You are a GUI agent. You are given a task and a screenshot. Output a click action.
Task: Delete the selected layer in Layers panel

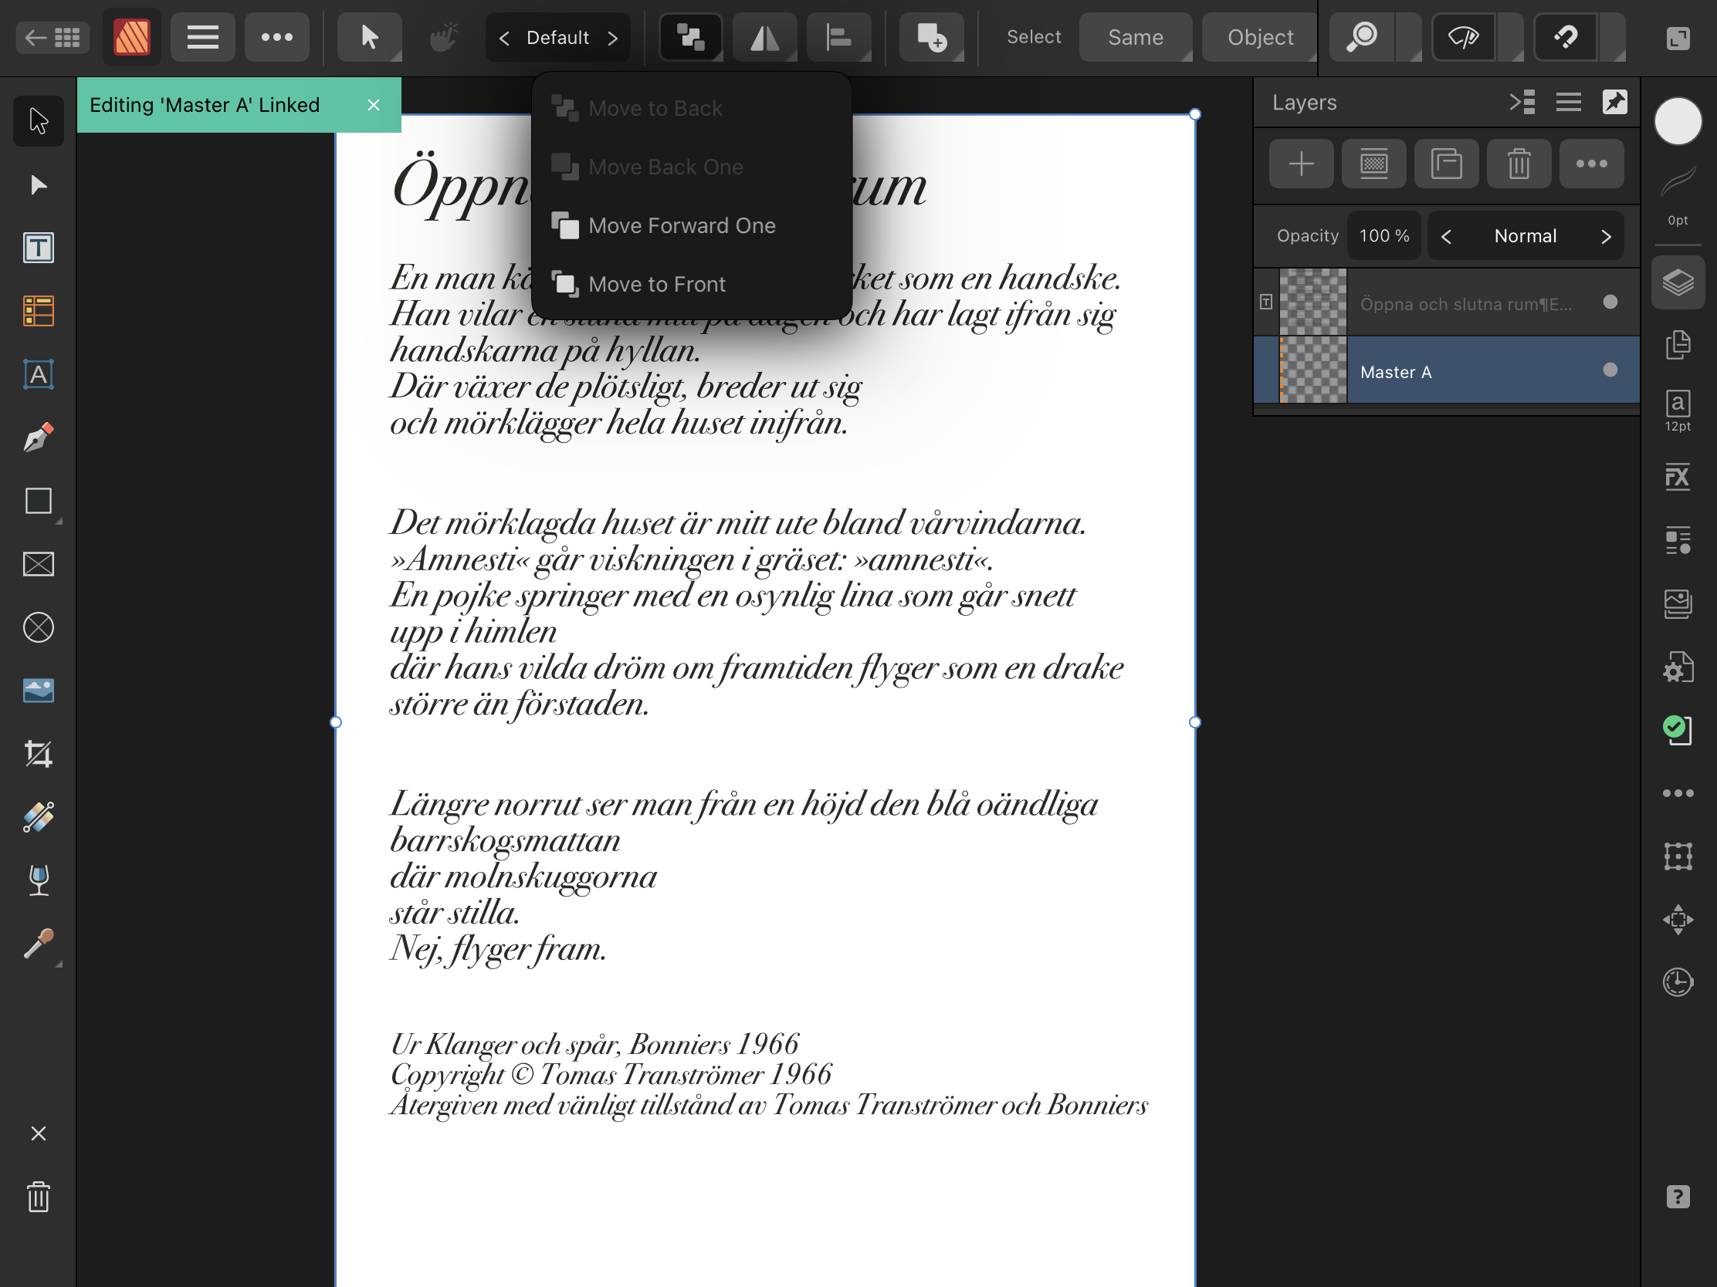point(1519,164)
